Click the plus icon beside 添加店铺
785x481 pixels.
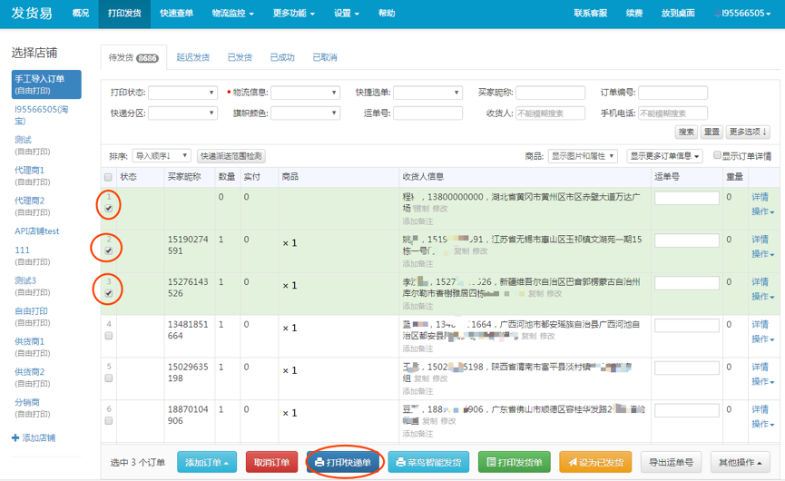pyautogui.click(x=15, y=438)
